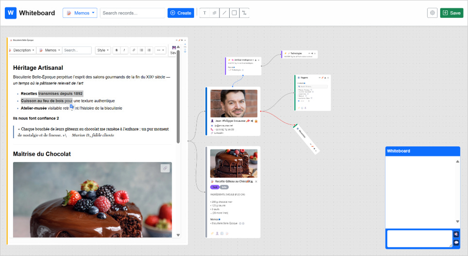Select the paragraph note tool

214,13
